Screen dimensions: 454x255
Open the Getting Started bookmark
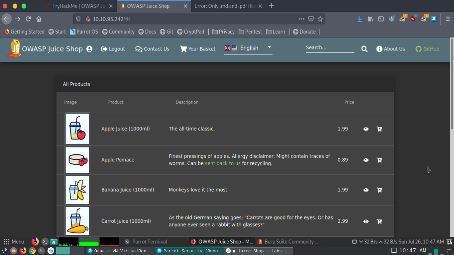coord(24,32)
